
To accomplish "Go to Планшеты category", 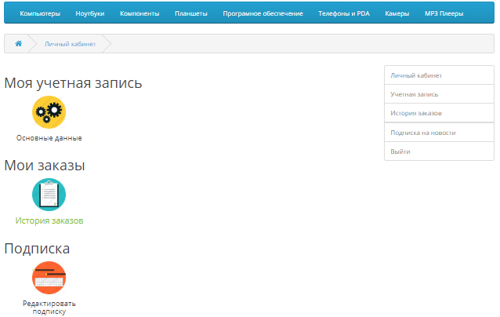I will (x=191, y=13).
